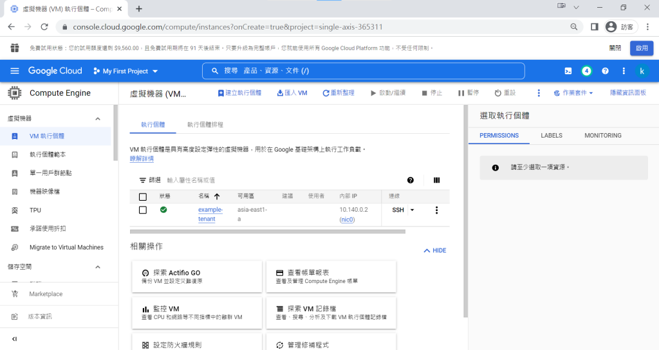Open the help question mark in header
Viewport: 659px width, 350px height.
coord(605,71)
